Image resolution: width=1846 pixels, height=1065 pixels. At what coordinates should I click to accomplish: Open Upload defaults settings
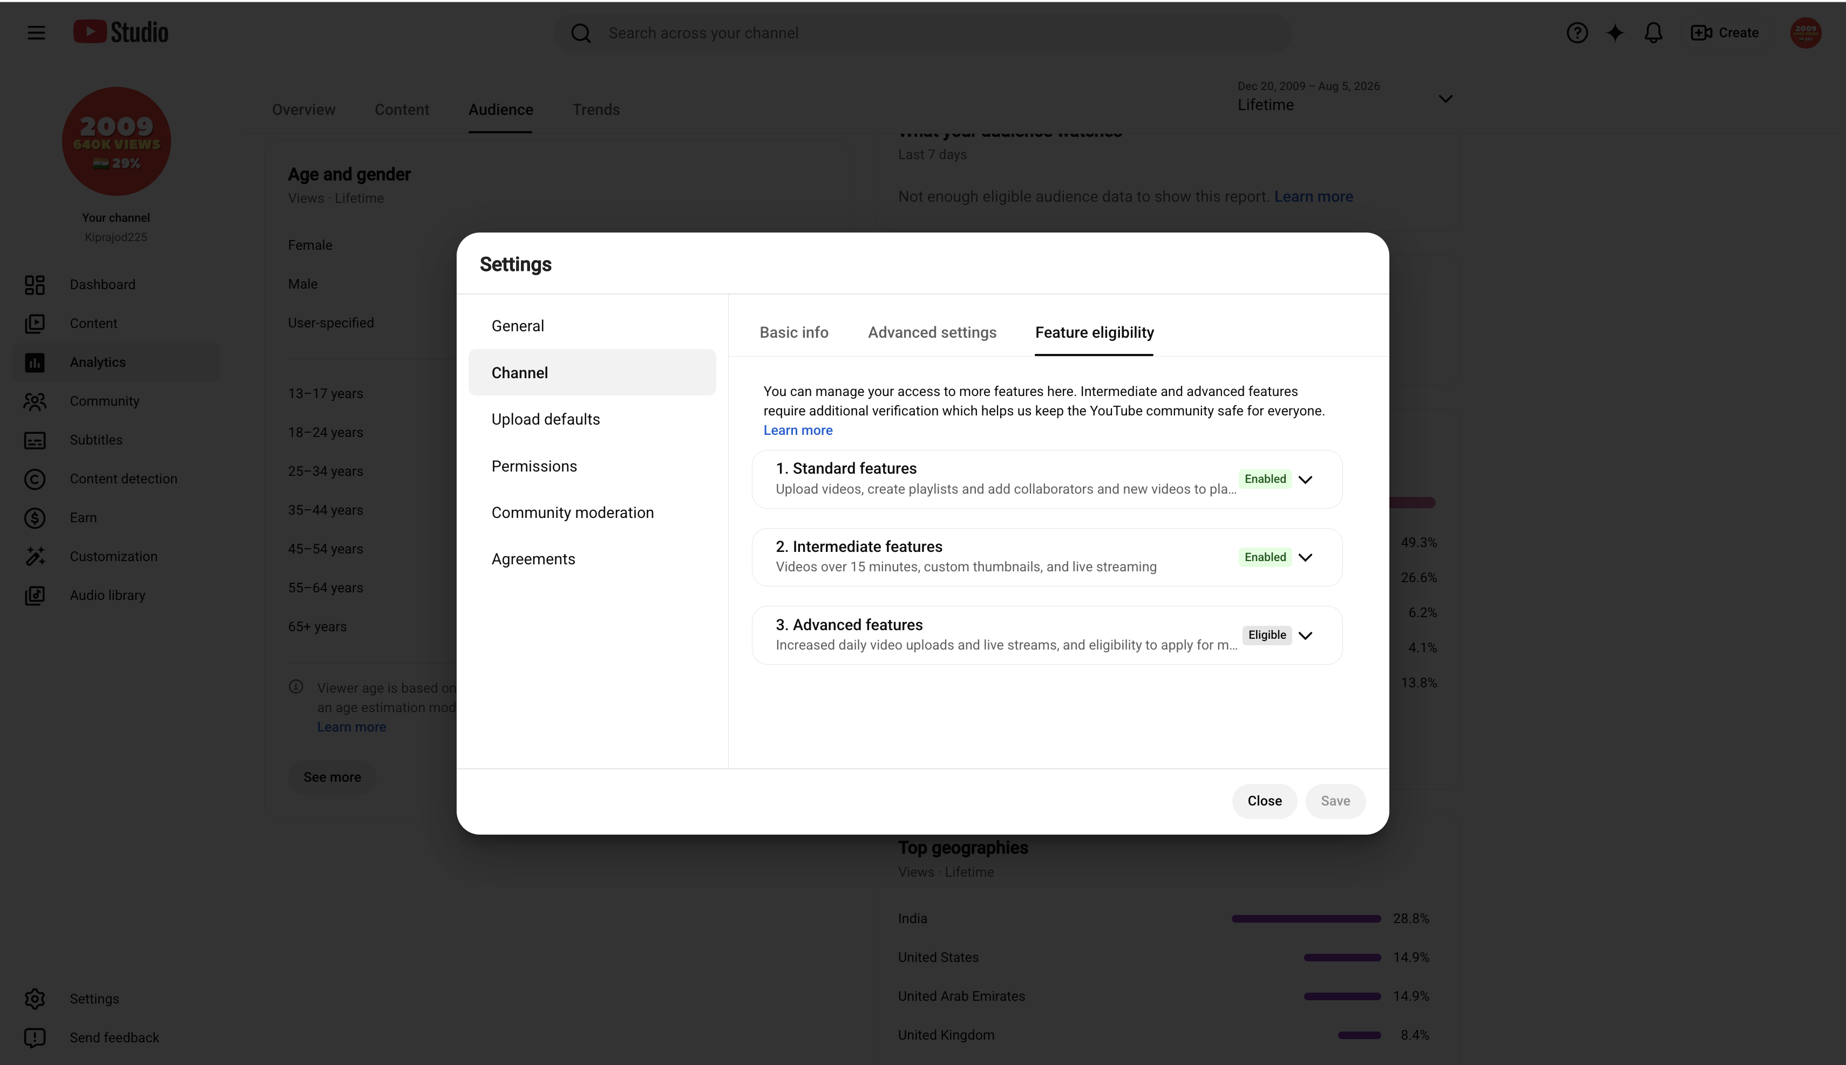click(592, 420)
